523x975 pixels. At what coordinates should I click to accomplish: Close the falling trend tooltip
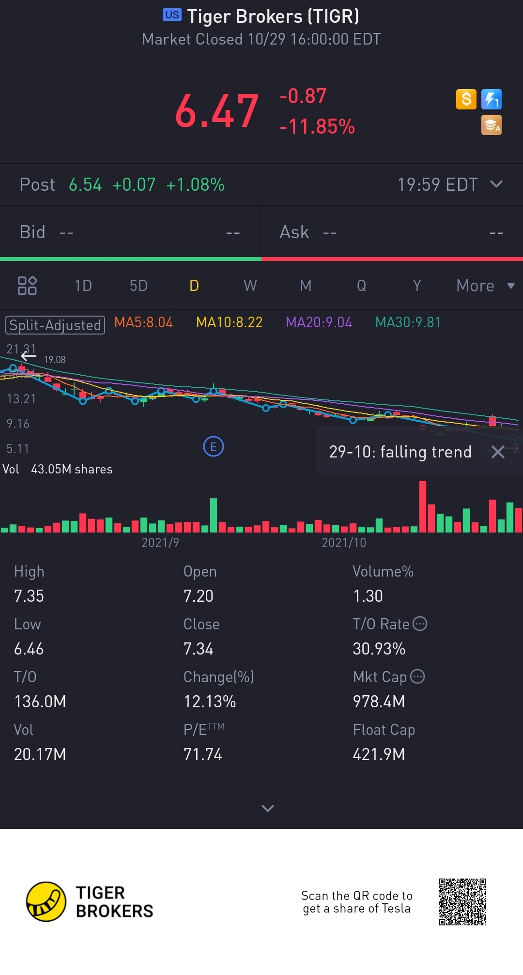pyautogui.click(x=498, y=452)
